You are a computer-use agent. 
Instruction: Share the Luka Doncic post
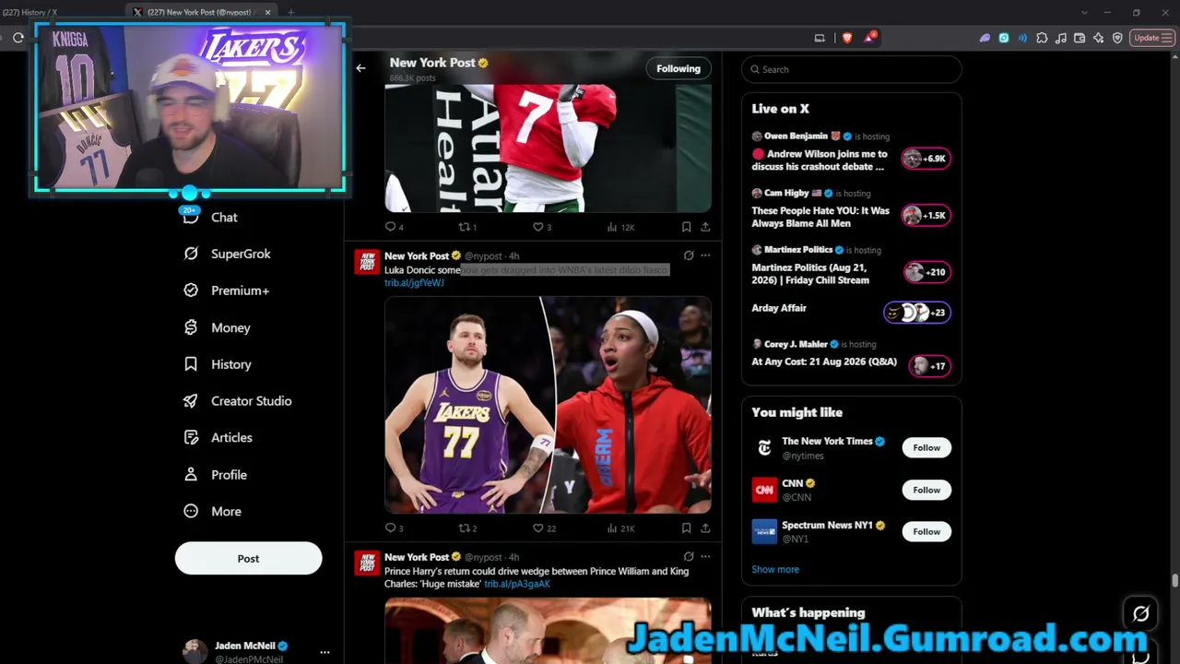pos(705,528)
